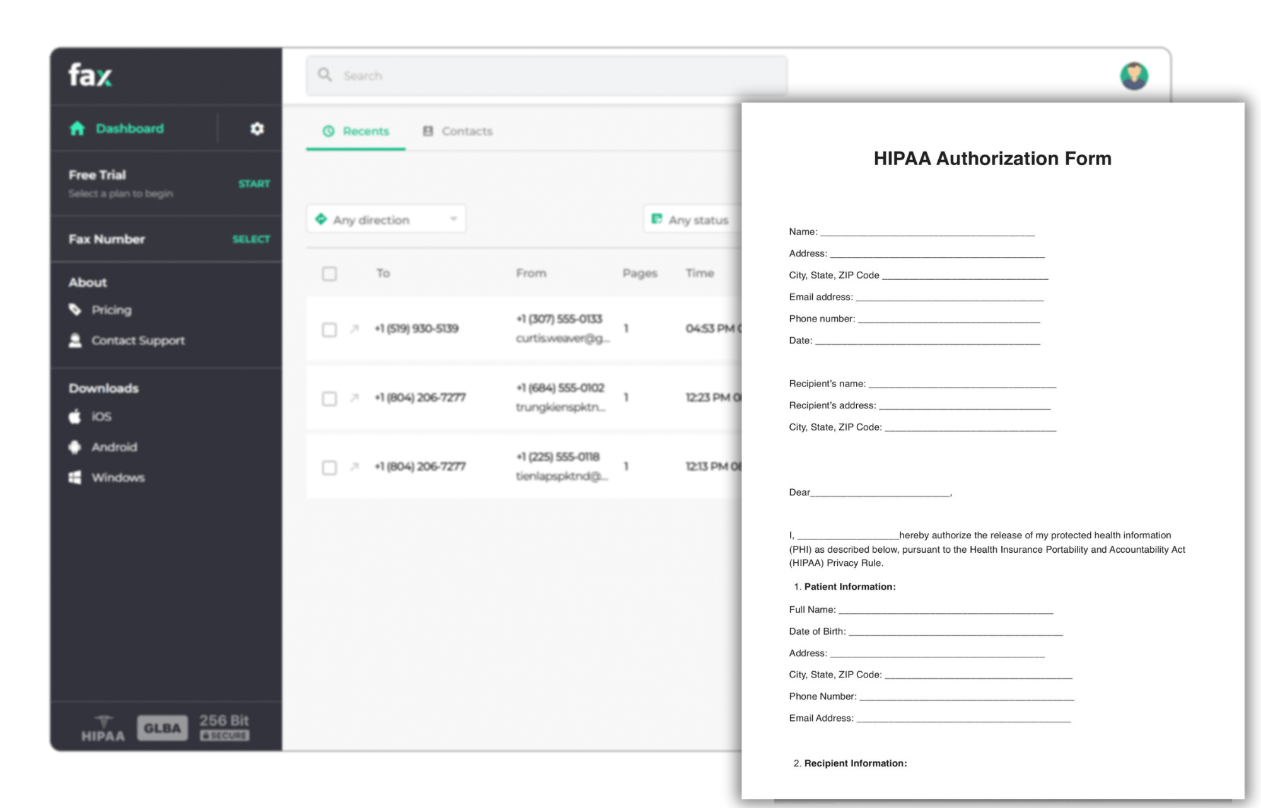Select the Pricing tag icon

point(75,309)
